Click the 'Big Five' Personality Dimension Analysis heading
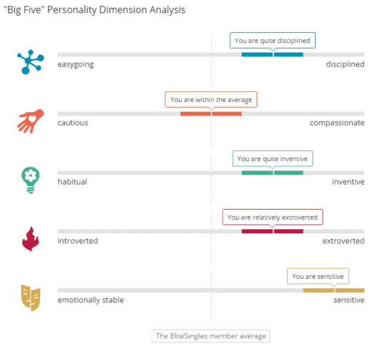 coord(95,10)
